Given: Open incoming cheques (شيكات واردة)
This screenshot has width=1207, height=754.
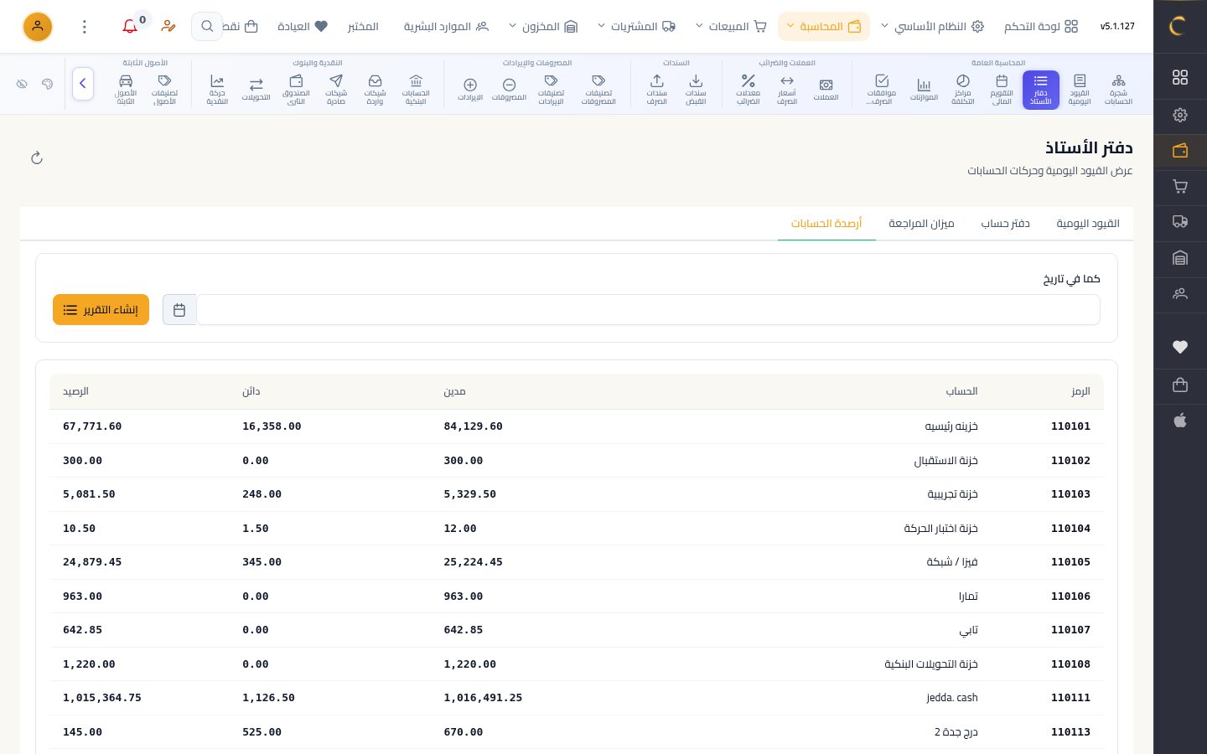Looking at the screenshot, I should pyautogui.click(x=375, y=90).
